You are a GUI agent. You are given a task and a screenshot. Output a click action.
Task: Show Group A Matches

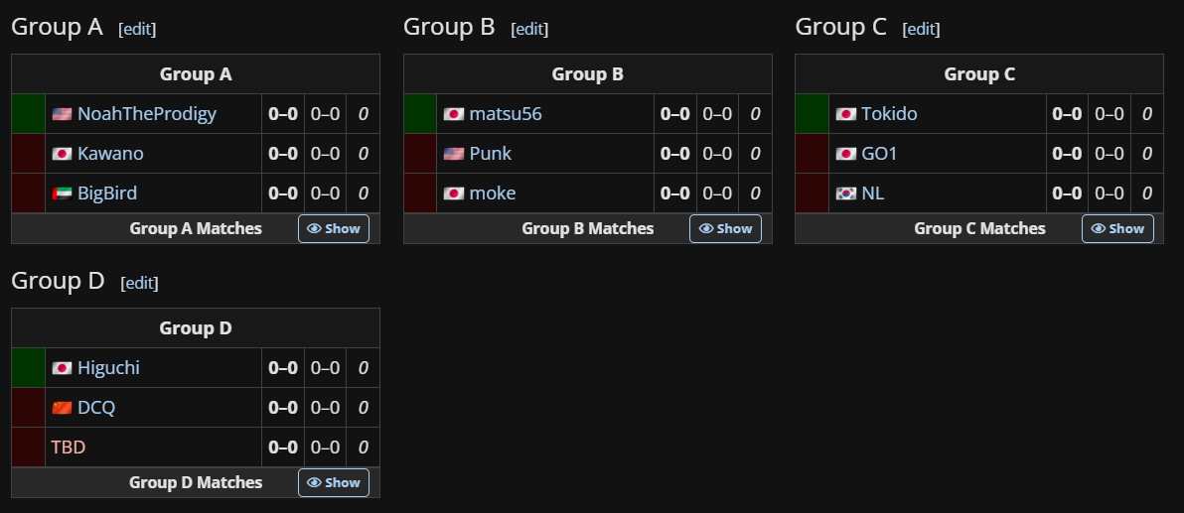334,228
